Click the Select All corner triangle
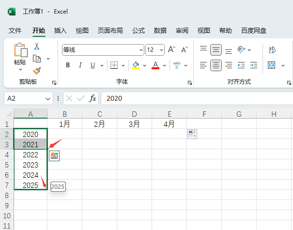 [9, 114]
